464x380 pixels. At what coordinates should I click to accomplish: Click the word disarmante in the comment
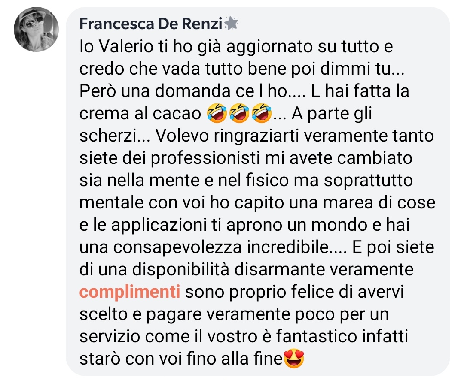pyautogui.click(x=279, y=269)
